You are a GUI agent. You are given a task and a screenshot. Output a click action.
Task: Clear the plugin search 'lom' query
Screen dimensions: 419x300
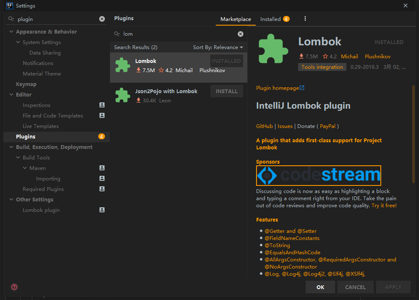click(241, 34)
